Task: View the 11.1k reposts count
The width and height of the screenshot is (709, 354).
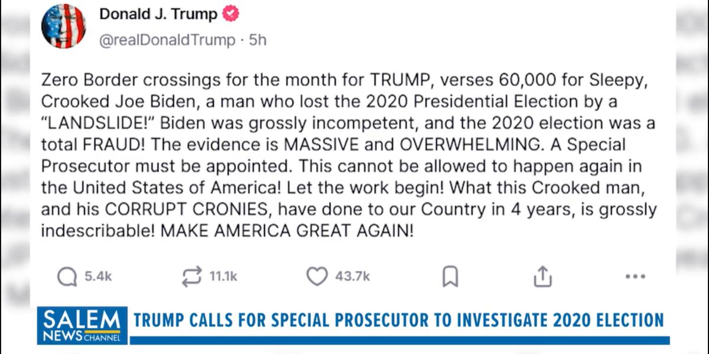Action: pyautogui.click(x=223, y=276)
